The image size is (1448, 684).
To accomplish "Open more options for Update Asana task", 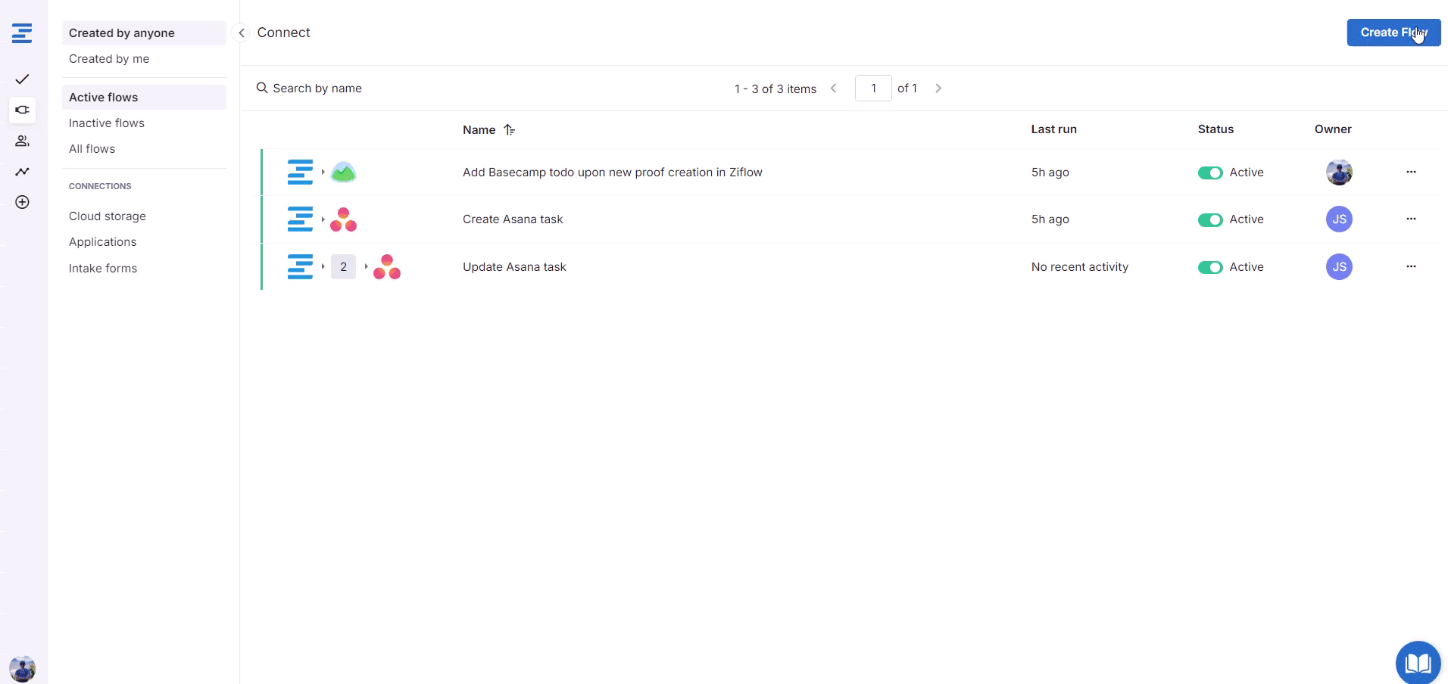I will click(x=1410, y=266).
